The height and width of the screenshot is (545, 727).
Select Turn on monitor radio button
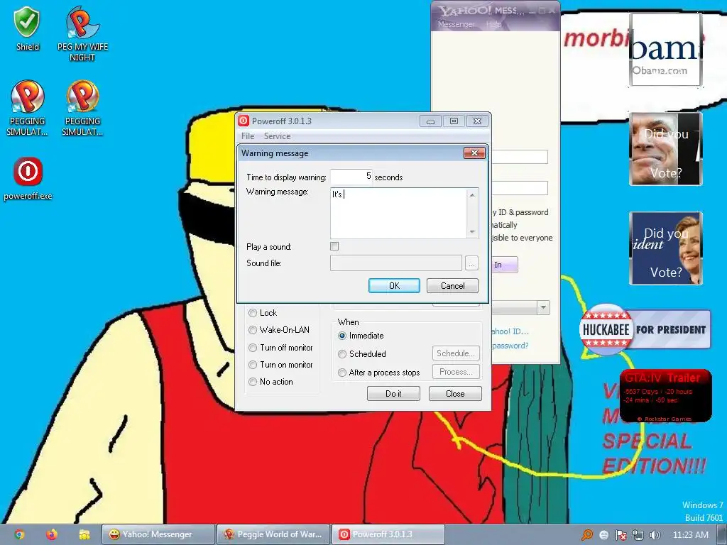253,365
